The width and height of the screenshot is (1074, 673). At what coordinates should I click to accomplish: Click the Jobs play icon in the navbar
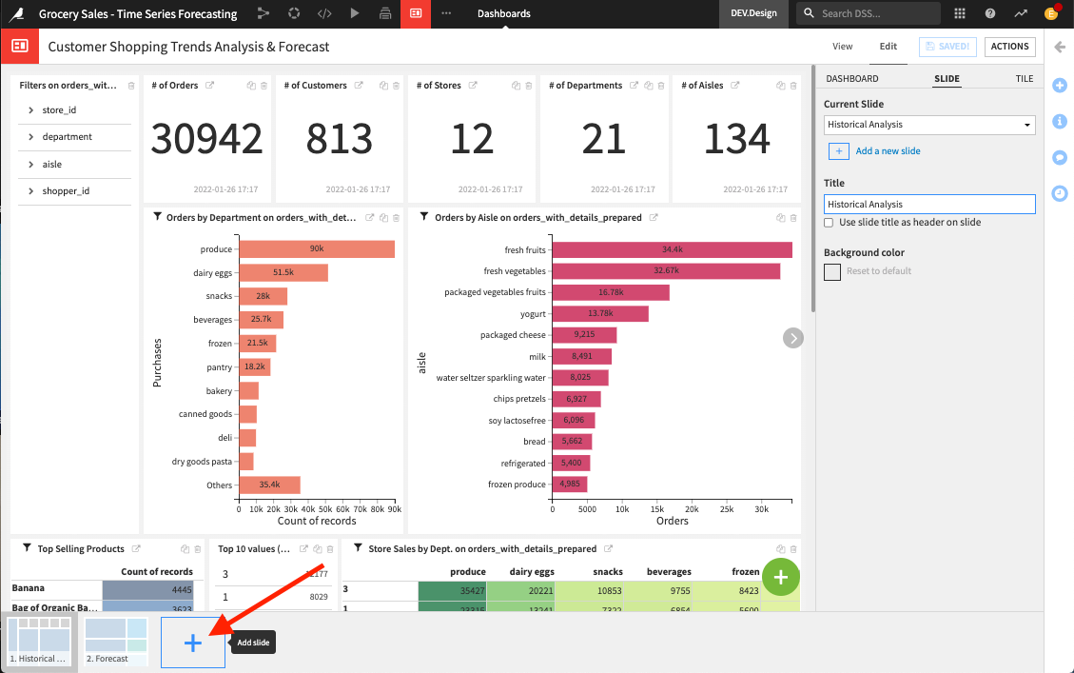coord(355,13)
